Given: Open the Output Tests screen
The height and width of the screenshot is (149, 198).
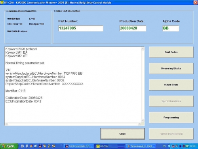Looking at the screenshot, I should coord(171,85).
